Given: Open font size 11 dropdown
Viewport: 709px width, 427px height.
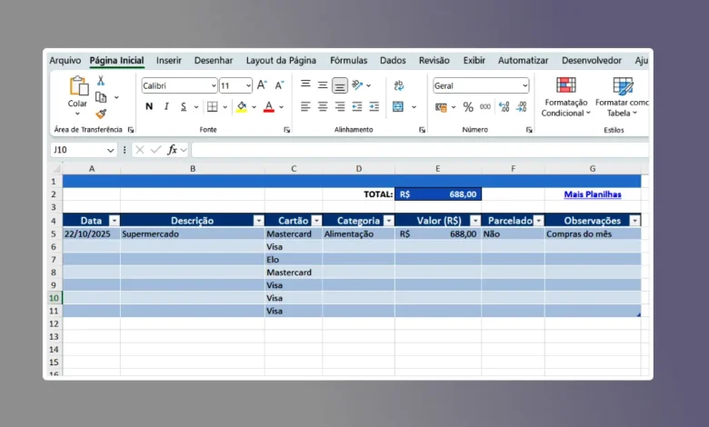Looking at the screenshot, I should coord(248,85).
